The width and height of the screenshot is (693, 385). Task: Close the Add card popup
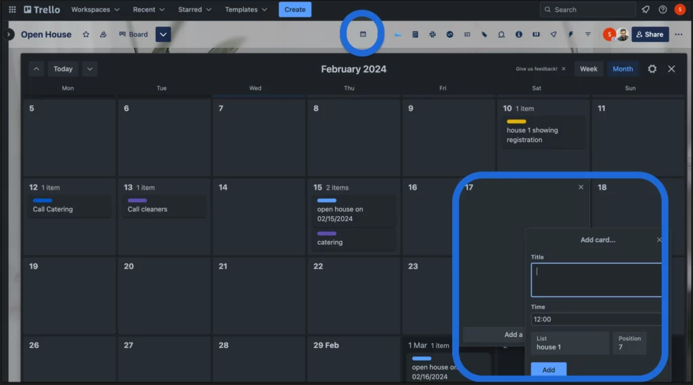coord(659,240)
